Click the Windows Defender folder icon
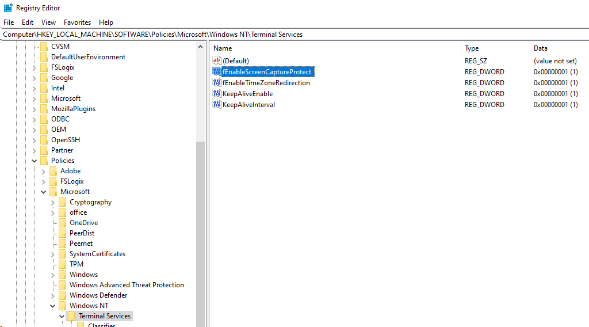 pyautogui.click(x=63, y=295)
